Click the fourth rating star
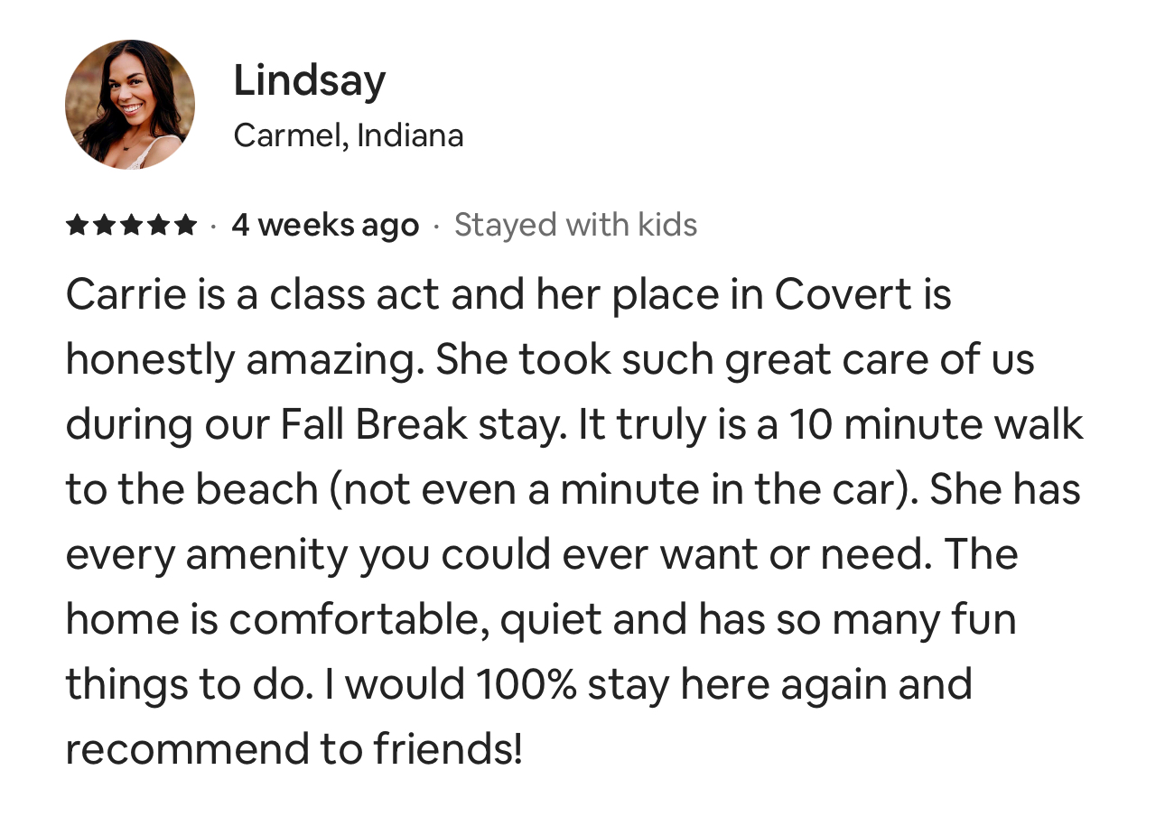The height and width of the screenshot is (835, 1165). point(158,225)
